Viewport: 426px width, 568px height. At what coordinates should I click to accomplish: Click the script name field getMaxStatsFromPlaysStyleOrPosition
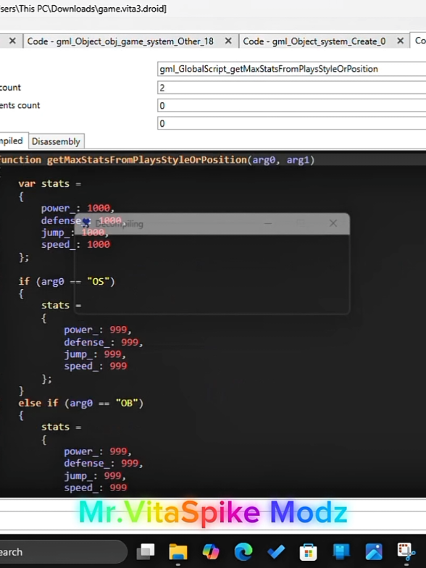(291, 69)
